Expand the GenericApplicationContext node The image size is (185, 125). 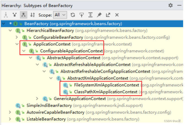37,99
